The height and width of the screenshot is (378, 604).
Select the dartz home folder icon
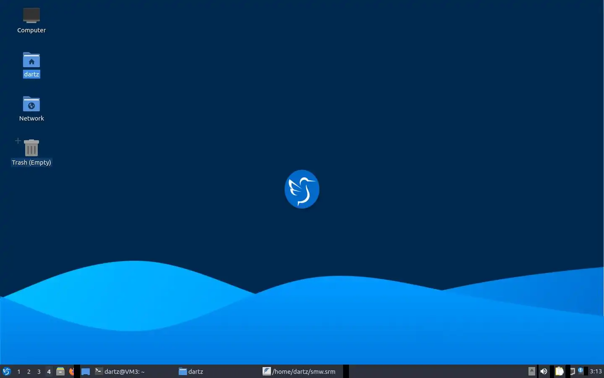coord(31,65)
